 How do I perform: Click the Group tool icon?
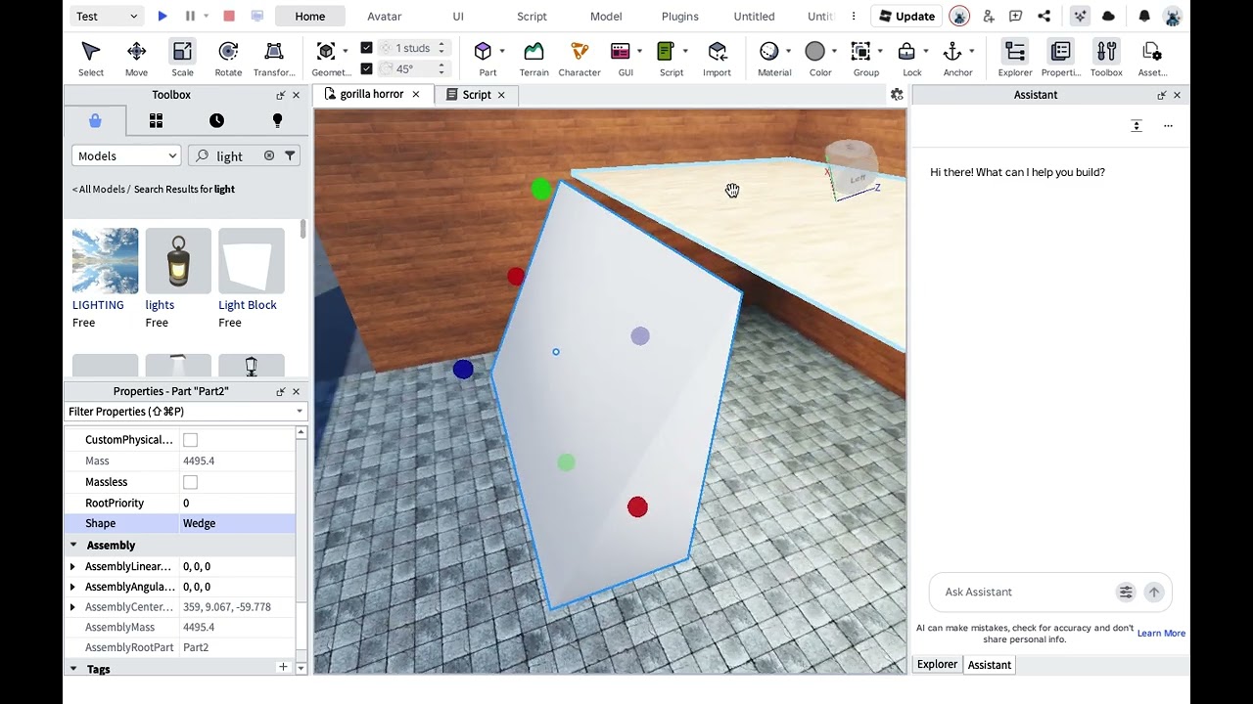[860, 51]
